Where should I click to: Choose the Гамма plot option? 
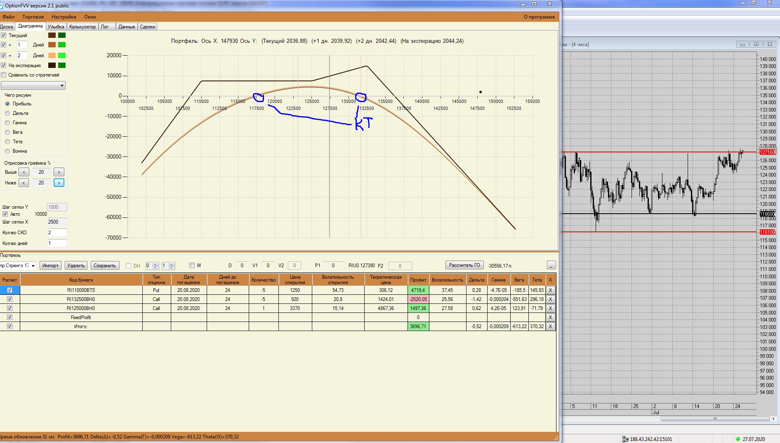(7, 123)
